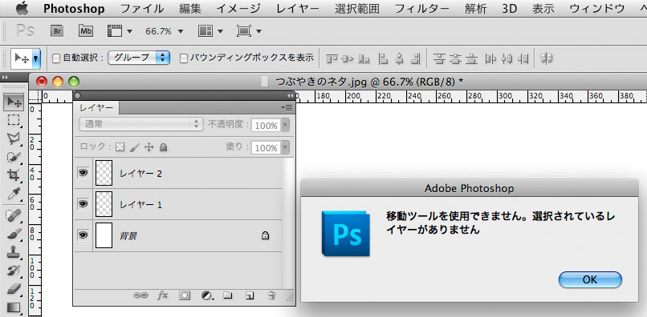Open フィルター menu
647x317 pixels.
pos(422,8)
